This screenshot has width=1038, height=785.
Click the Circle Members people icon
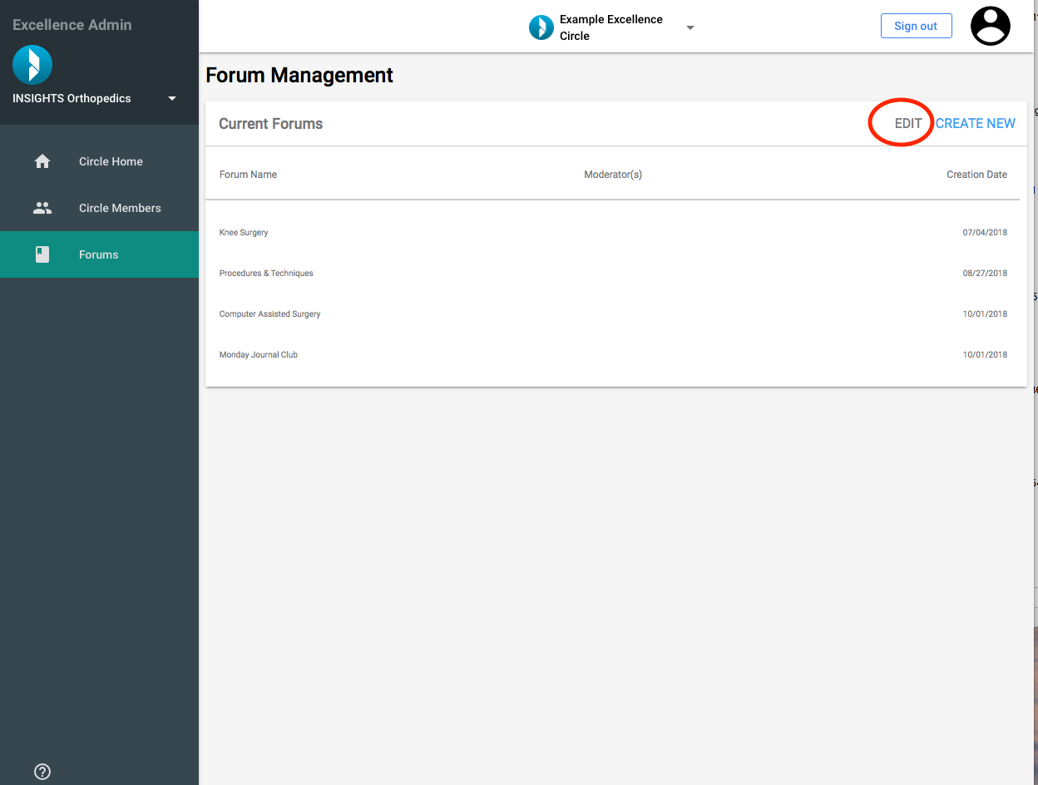(42, 208)
